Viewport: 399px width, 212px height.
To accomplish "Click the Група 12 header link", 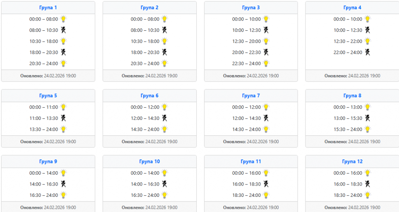I will coord(352,161).
